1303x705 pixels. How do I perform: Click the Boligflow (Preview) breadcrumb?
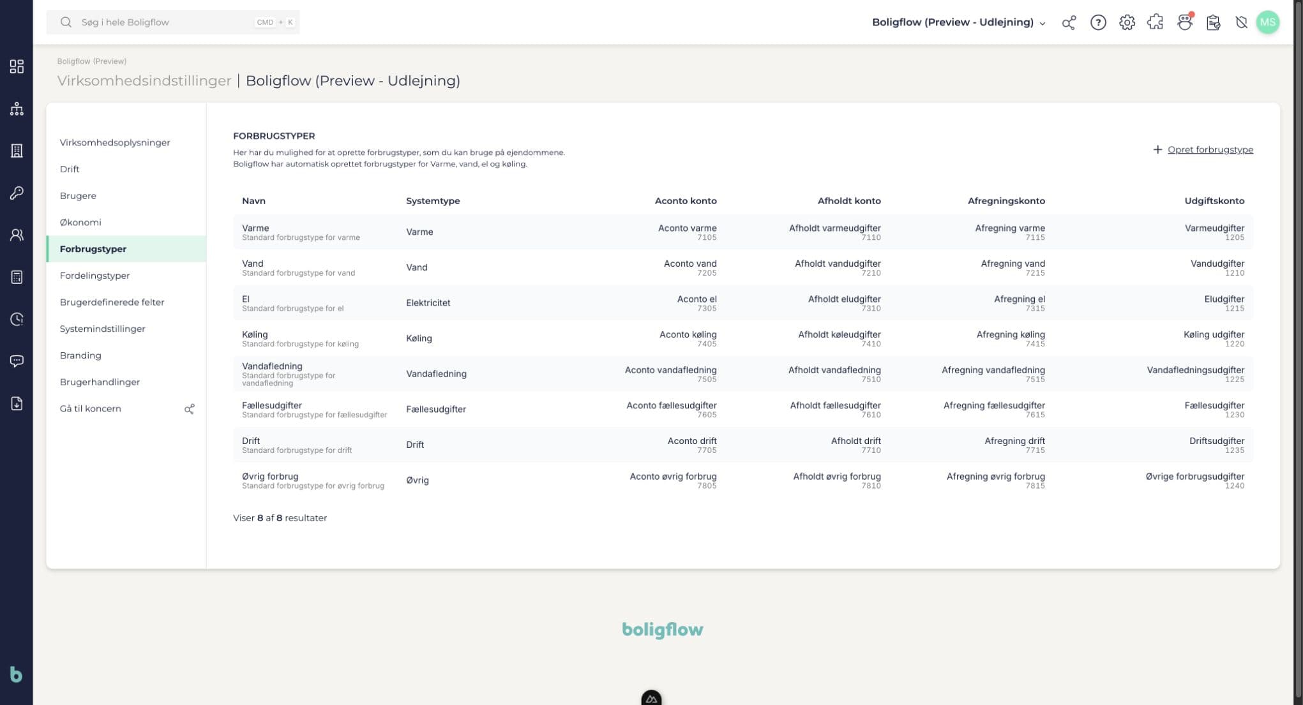coord(92,61)
